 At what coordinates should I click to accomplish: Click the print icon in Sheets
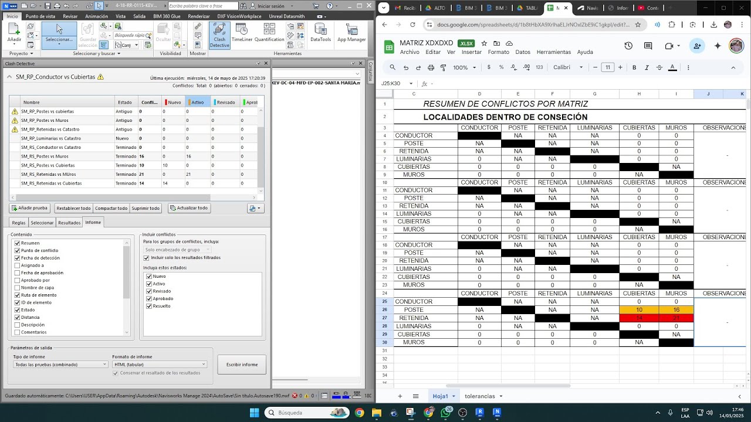click(x=431, y=67)
